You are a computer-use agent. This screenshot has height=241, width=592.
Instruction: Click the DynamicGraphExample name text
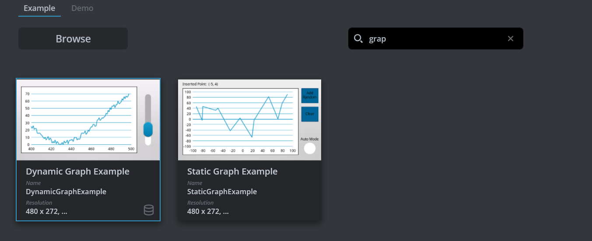click(66, 192)
